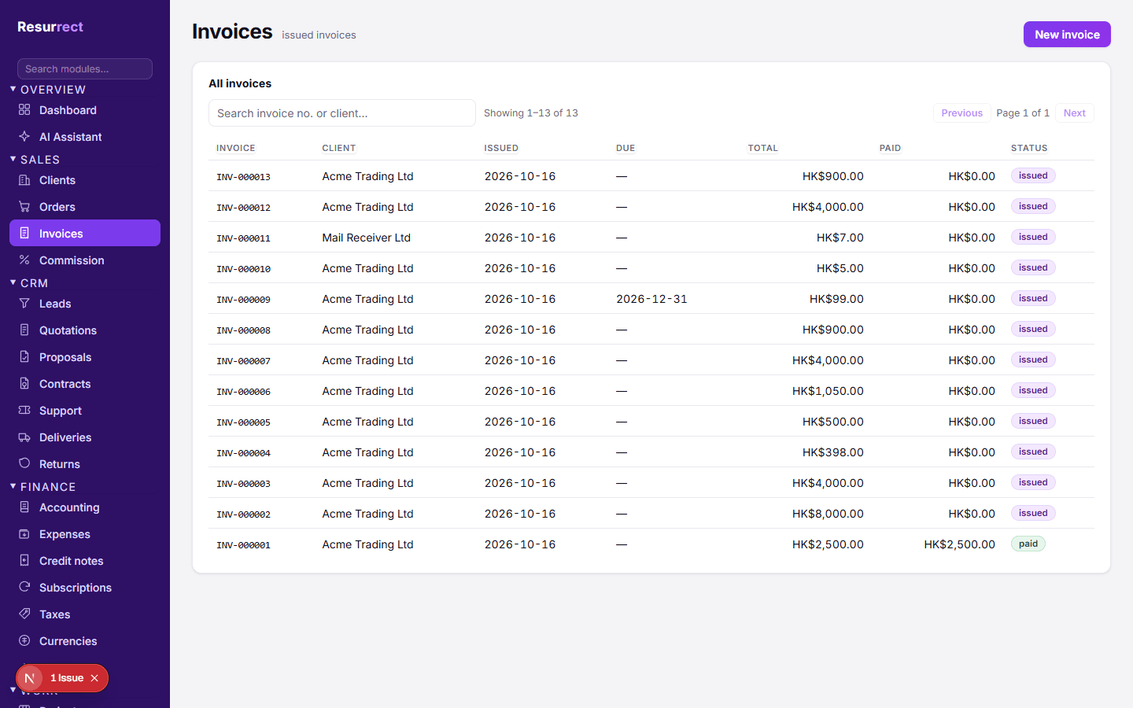Click the Taxes tag icon
The width and height of the screenshot is (1133, 708).
pyautogui.click(x=24, y=614)
